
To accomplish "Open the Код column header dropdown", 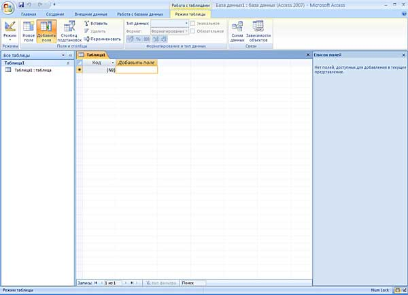I will click(113, 63).
